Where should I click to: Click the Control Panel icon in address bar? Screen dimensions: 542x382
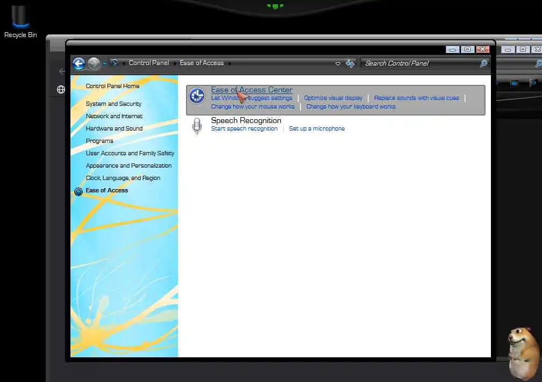114,62
